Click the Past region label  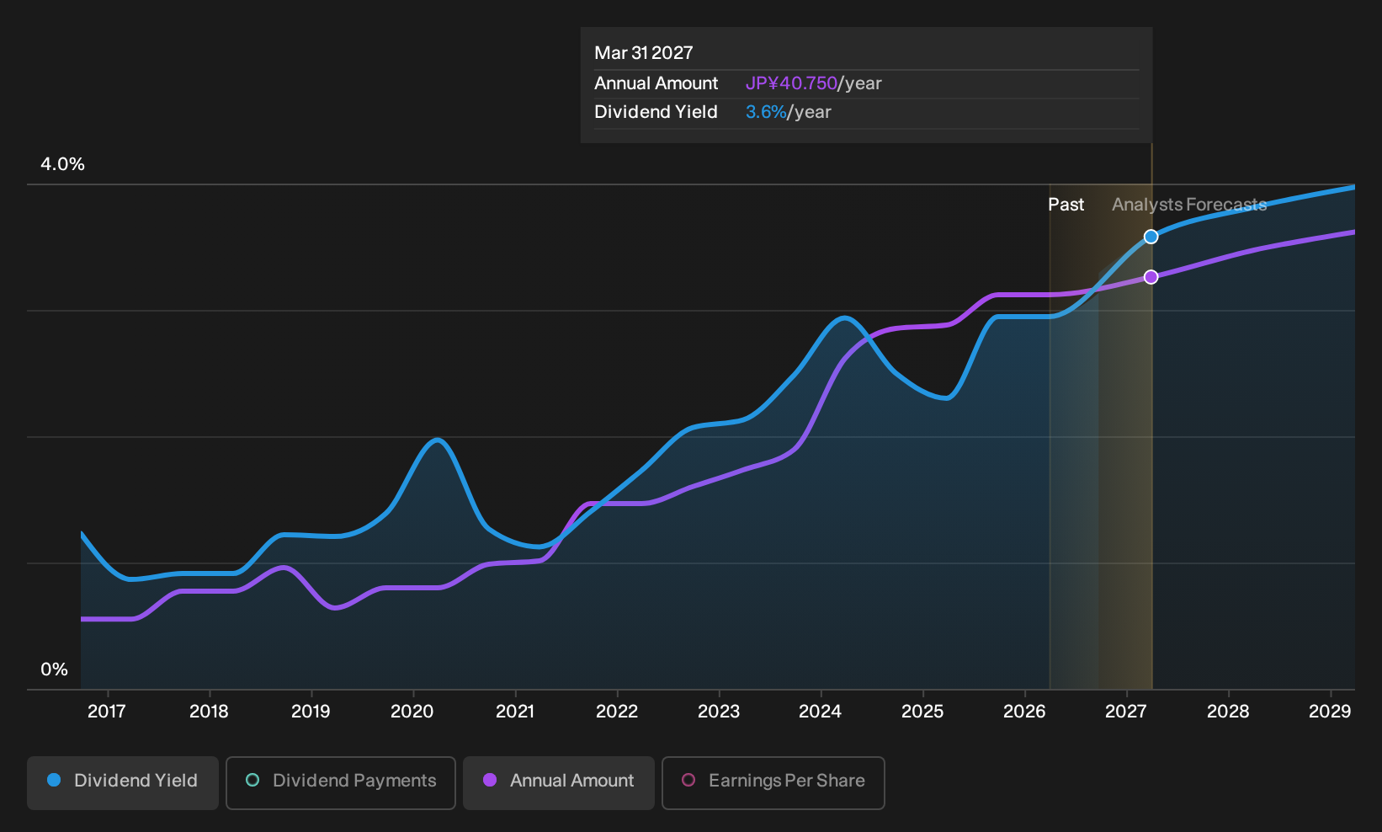1066,205
